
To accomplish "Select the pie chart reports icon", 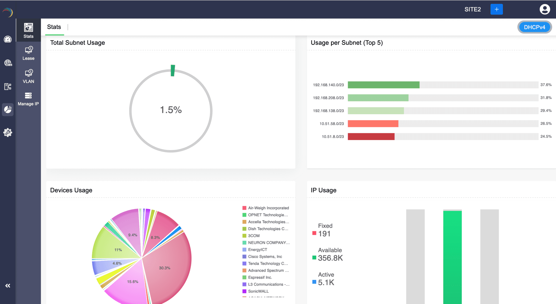I will [x=8, y=109].
